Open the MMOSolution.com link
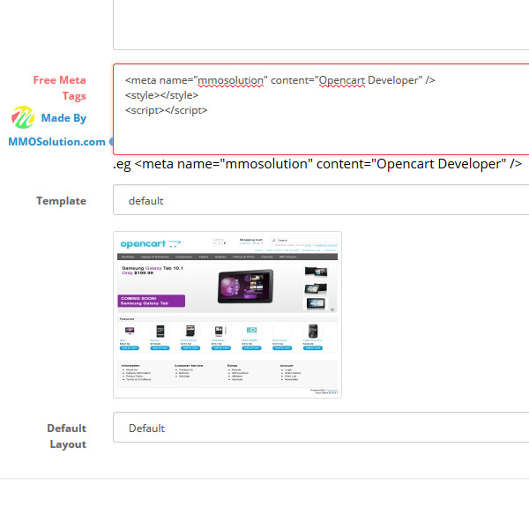 pos(56,141)
